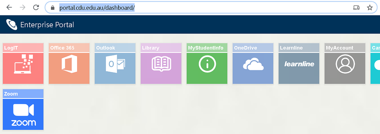
Task: Click the address bar URL field
Action: [202, 8]
